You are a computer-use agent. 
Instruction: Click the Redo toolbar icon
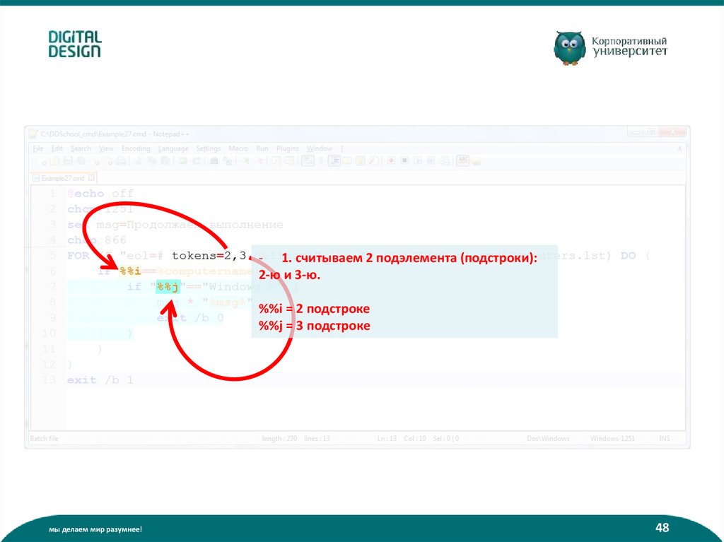click(x=197, y=161)
